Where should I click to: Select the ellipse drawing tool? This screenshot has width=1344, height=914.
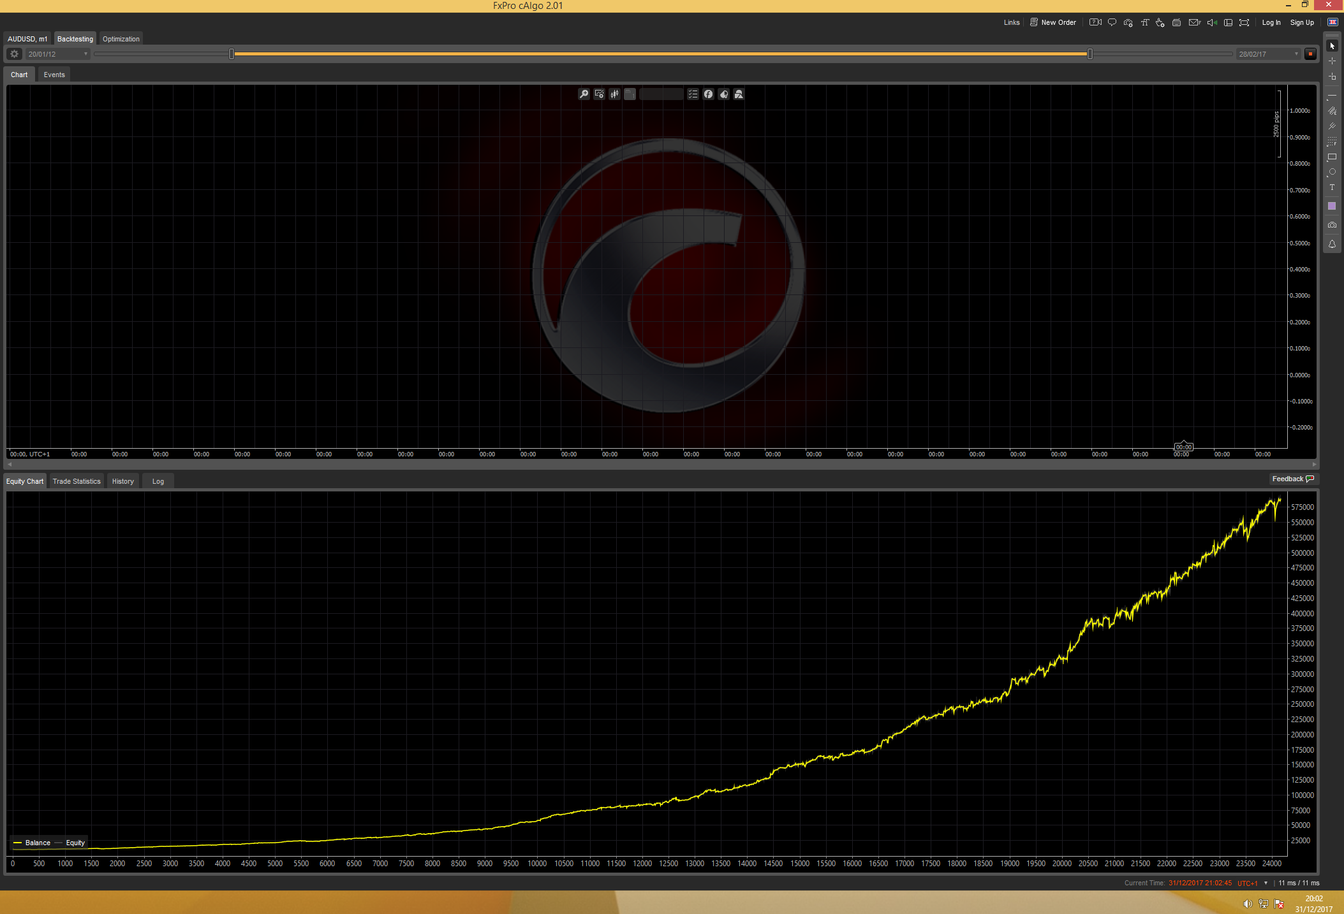[x=1332, y=172]
